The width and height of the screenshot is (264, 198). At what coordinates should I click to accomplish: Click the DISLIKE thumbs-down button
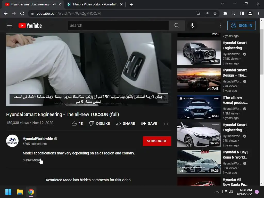[x=100, y=123]
